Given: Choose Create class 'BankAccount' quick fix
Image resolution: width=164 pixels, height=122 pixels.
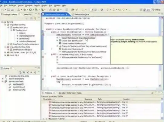Looking at the screenshot, I should click(x=72, y=41).
